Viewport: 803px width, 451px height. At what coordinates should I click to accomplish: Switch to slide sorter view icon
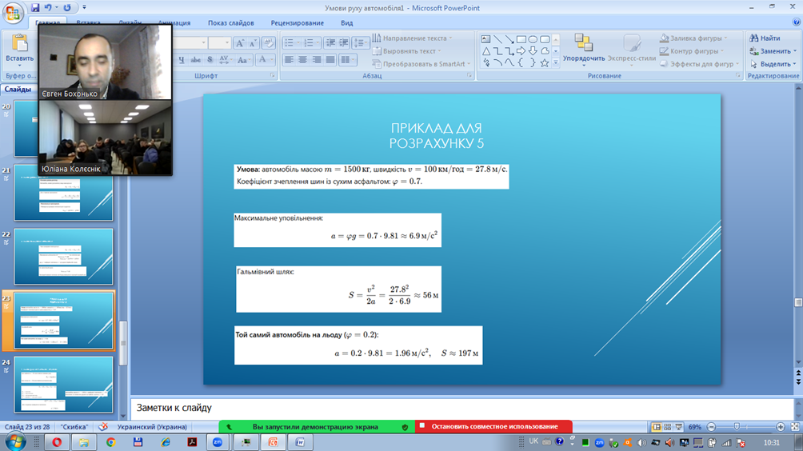667,427
